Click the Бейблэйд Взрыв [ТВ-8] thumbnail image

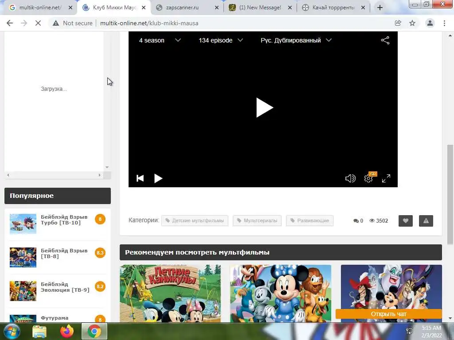(23, 257)
